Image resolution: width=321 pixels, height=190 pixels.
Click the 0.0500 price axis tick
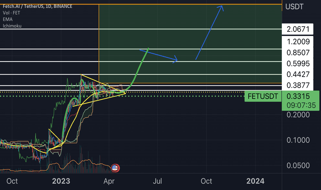tap(298, 165)
